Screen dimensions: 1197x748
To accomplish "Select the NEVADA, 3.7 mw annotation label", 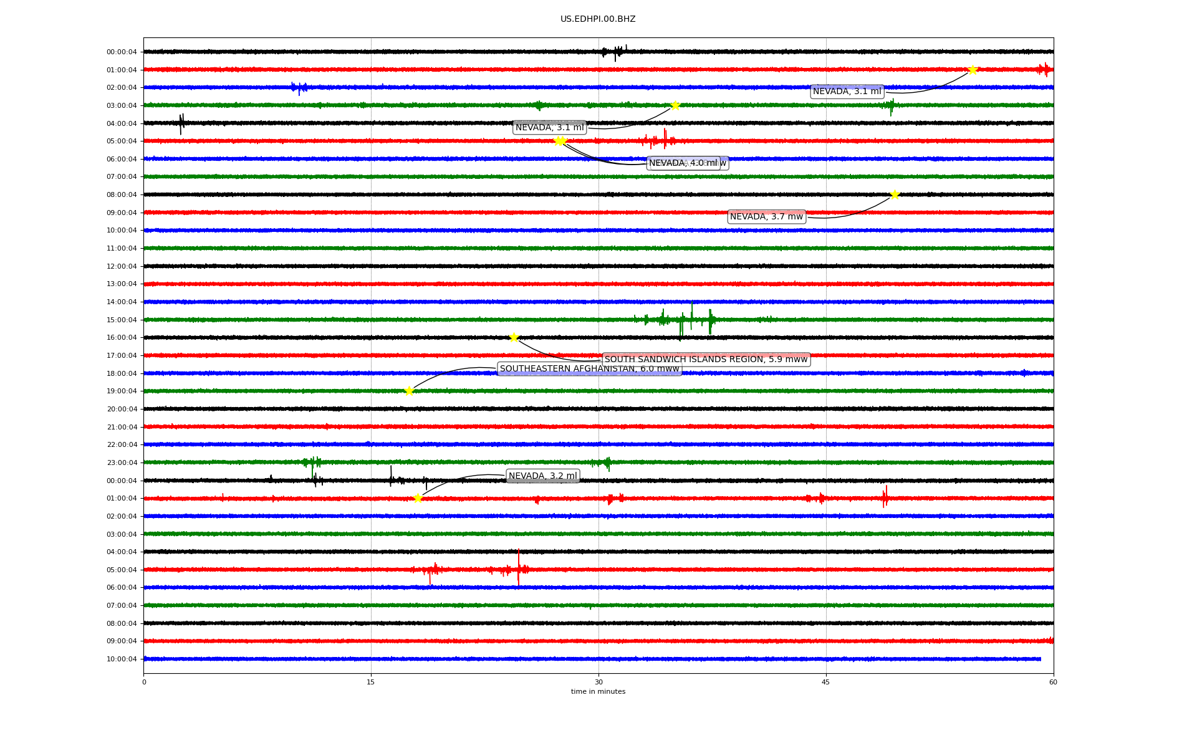I will point(767,217).
